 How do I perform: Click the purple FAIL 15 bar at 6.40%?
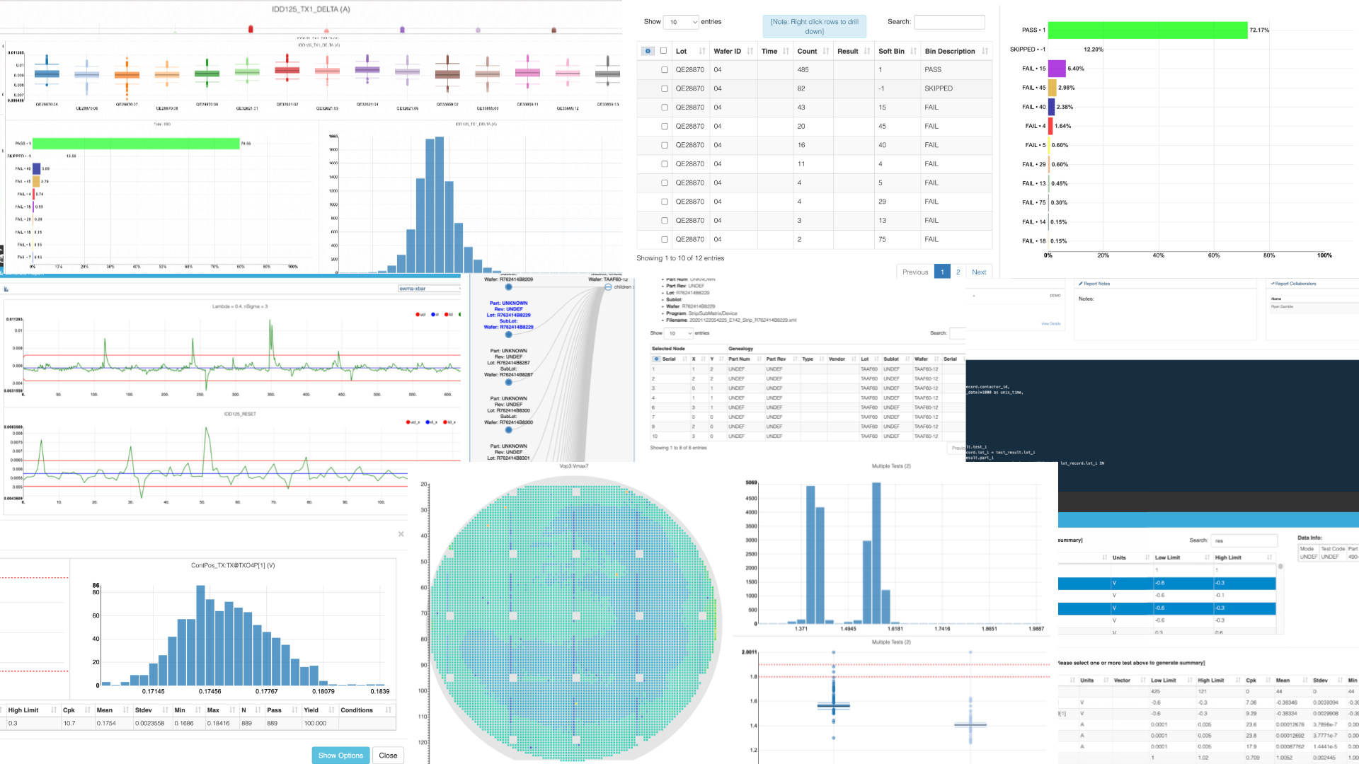1057,69
